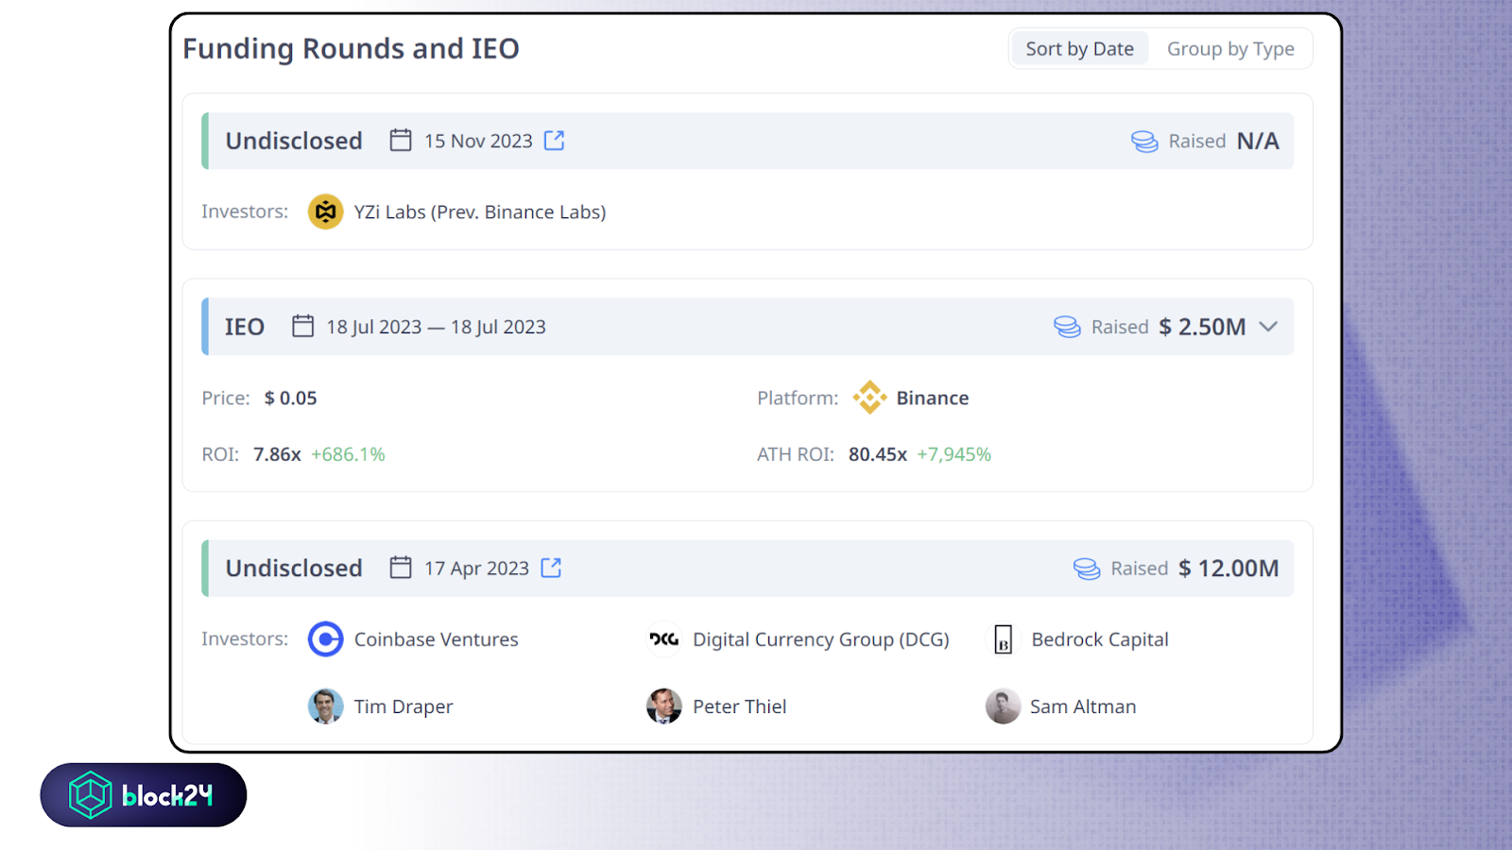Click the Coinbase Ventures logo
The width and height of the screenshot is (1512, 850).
325,639
